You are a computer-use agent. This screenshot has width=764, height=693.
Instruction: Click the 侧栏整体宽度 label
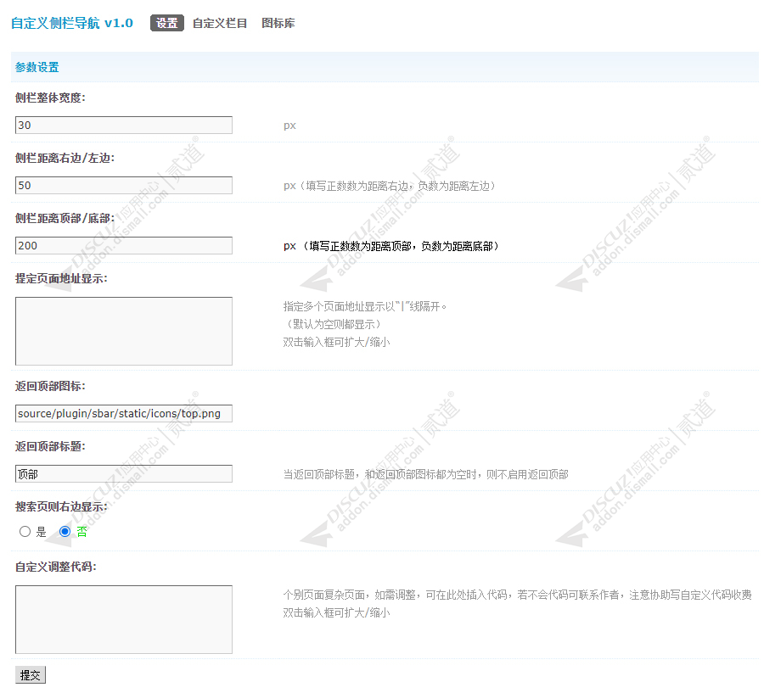[50, 98]
